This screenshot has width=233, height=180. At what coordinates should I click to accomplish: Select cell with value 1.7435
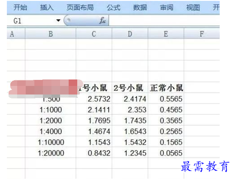click(130, 120)
